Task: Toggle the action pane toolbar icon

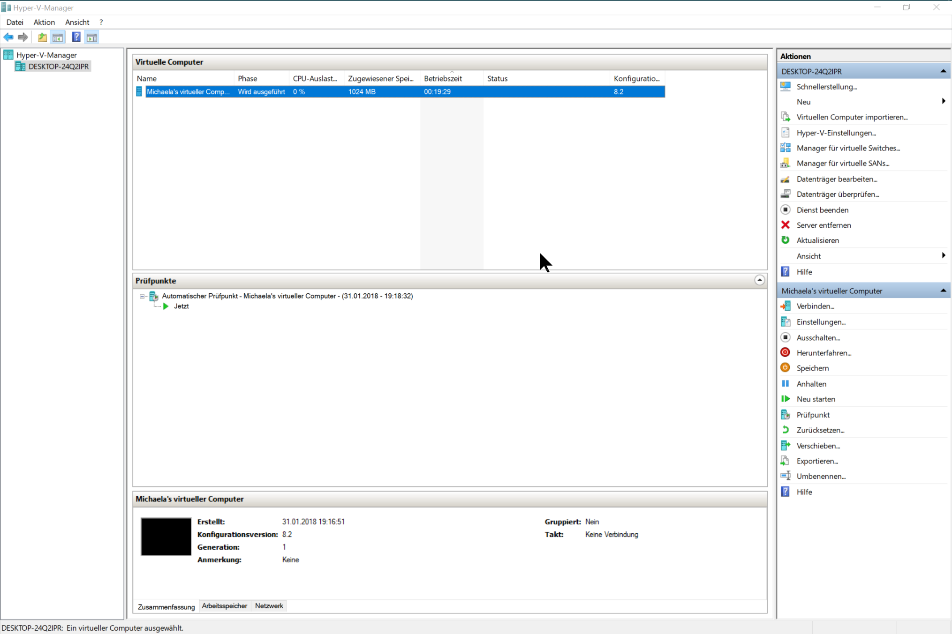Action: click(x=92, y=37)
